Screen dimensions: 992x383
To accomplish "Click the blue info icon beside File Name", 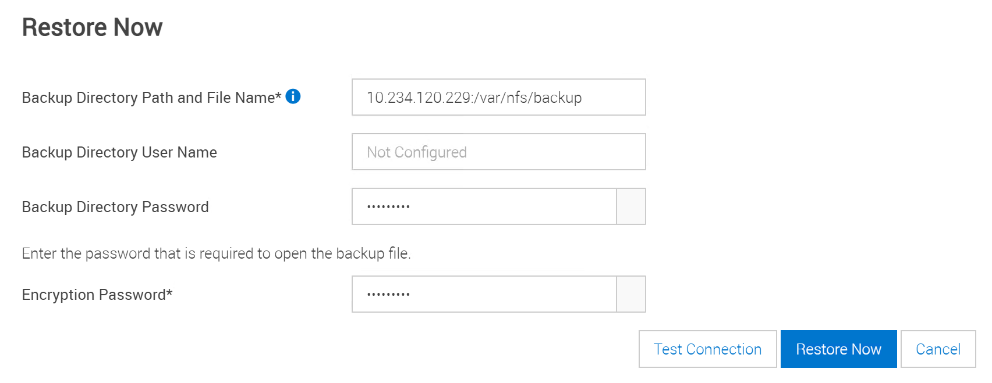I will point(293,96).
